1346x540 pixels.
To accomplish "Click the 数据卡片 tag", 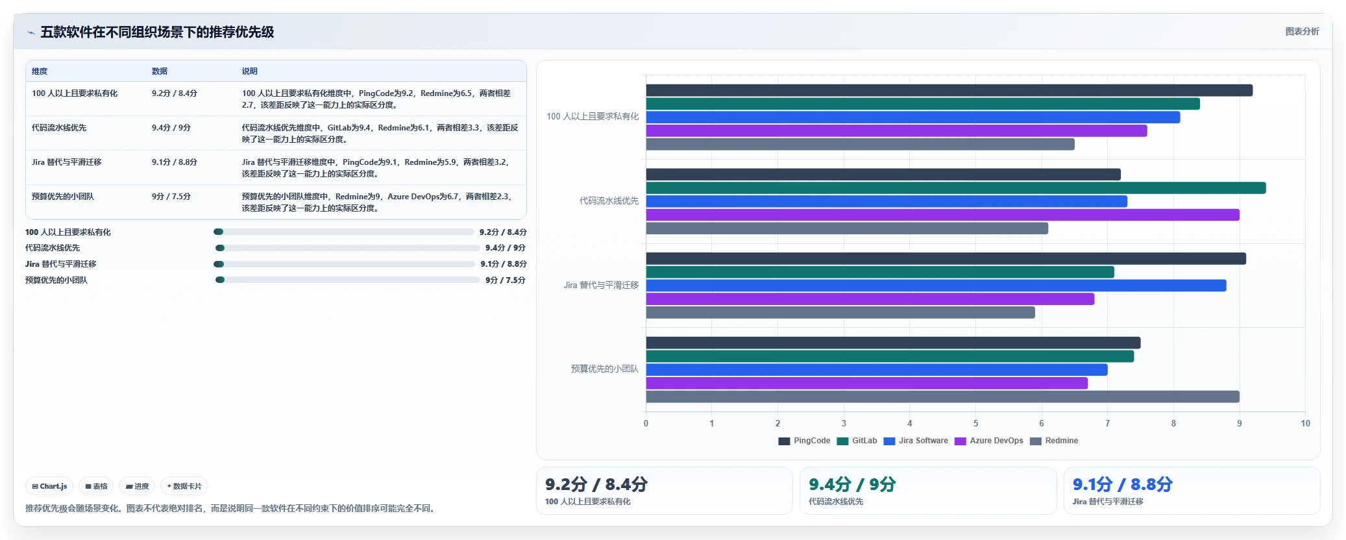I will (x=184, y=486).
